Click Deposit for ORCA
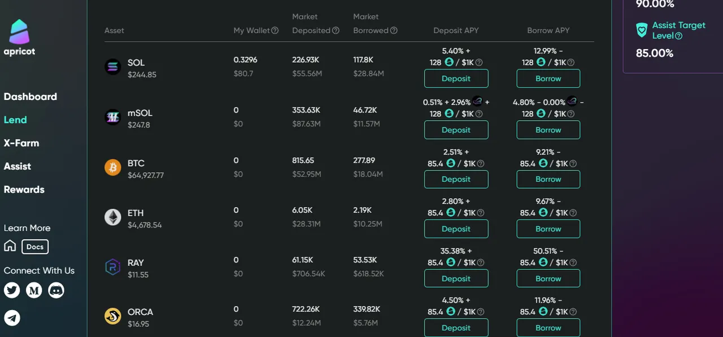 456,327
